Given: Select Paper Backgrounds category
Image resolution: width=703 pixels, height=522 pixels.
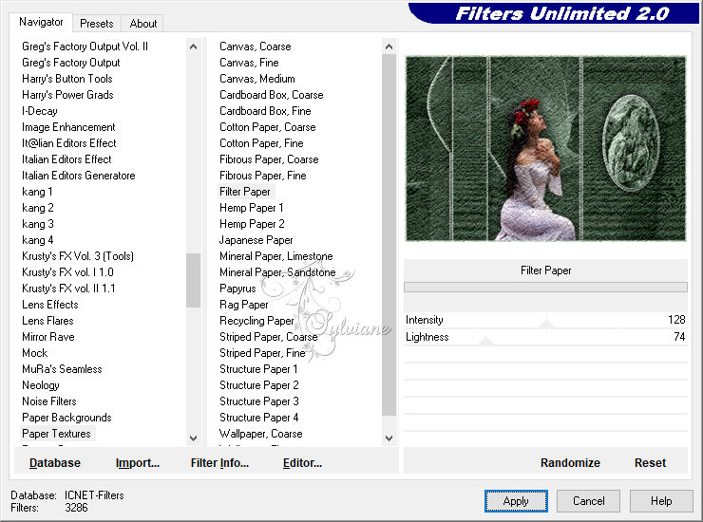Looking at the screenshot, I should [66, 418].
